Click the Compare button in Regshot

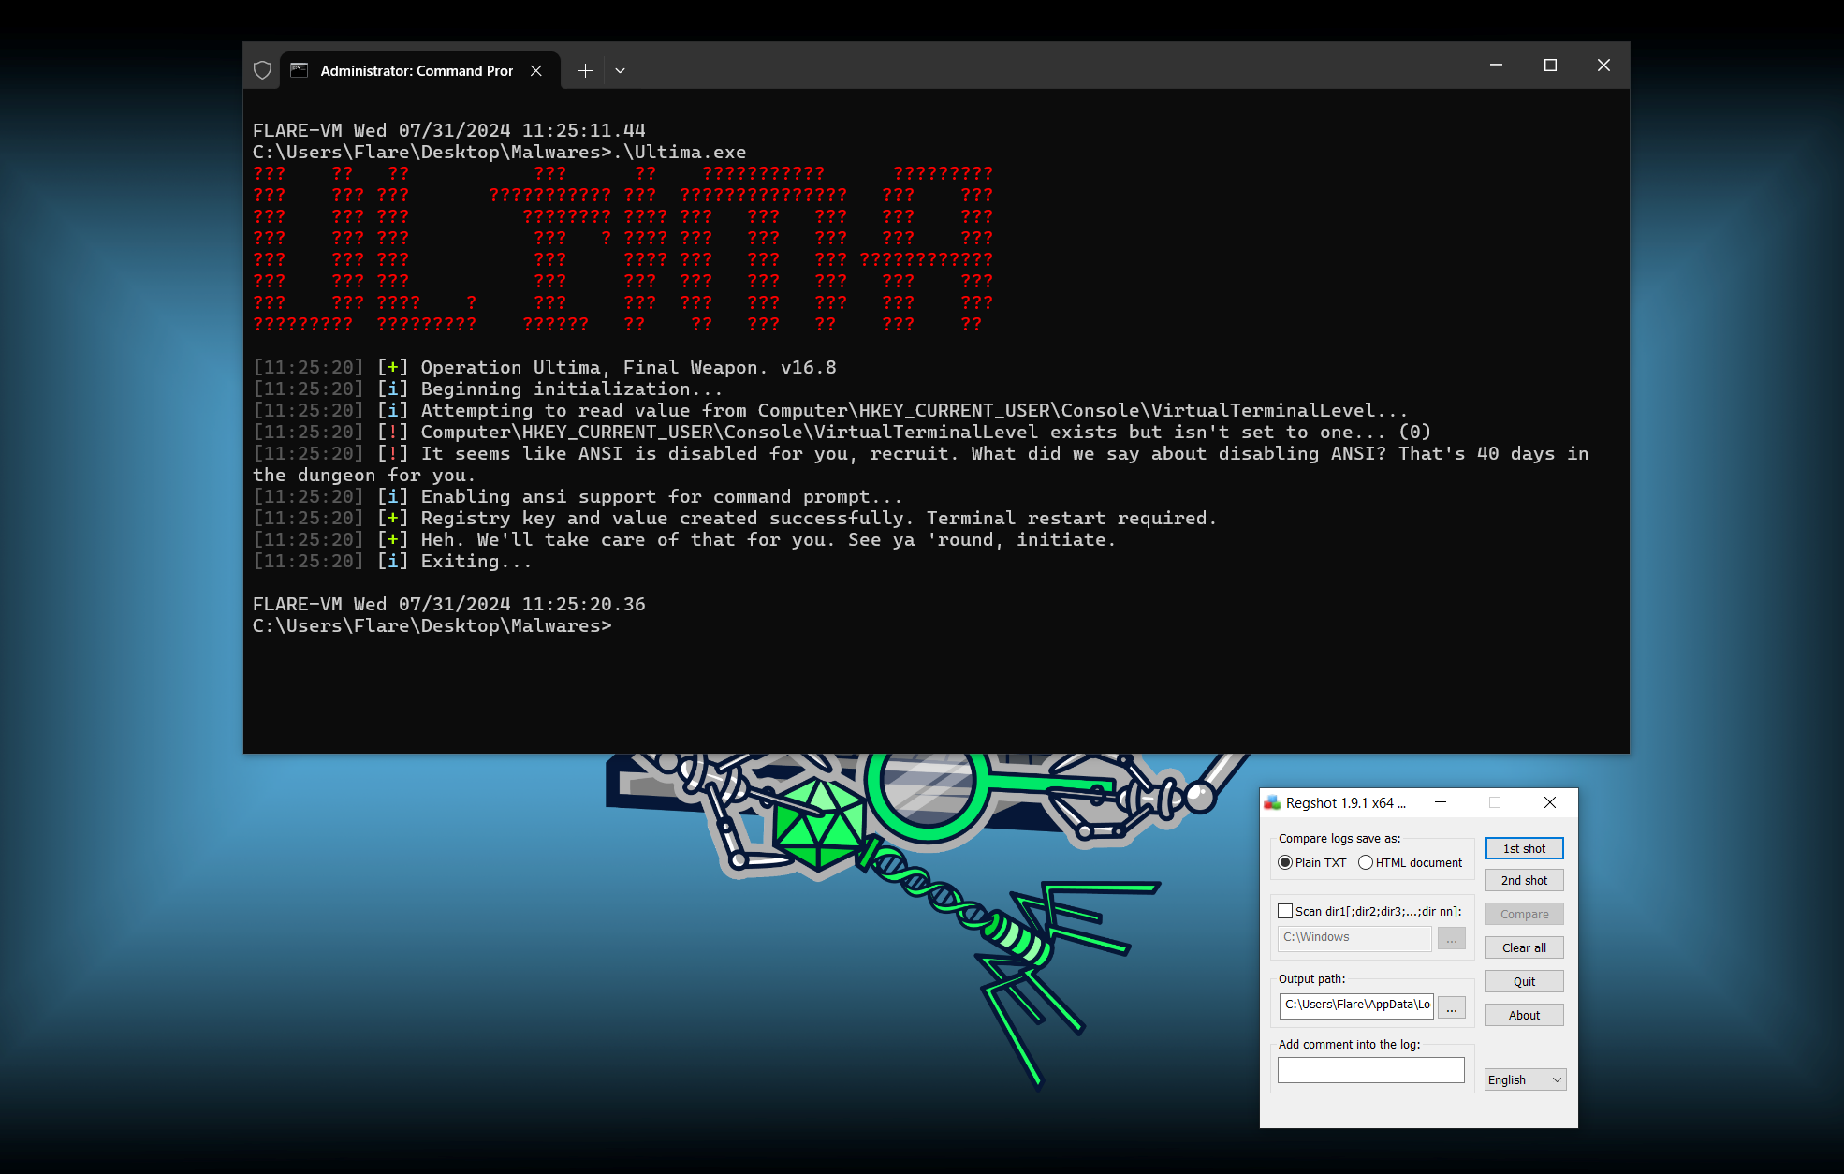coord(1524,914)
